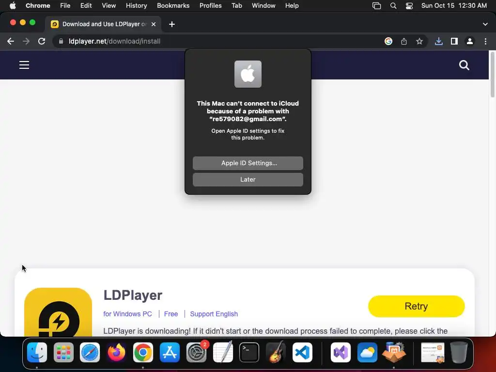Go back to the previous page
Screen dimensions: 496x372
(x=11, y=41)
